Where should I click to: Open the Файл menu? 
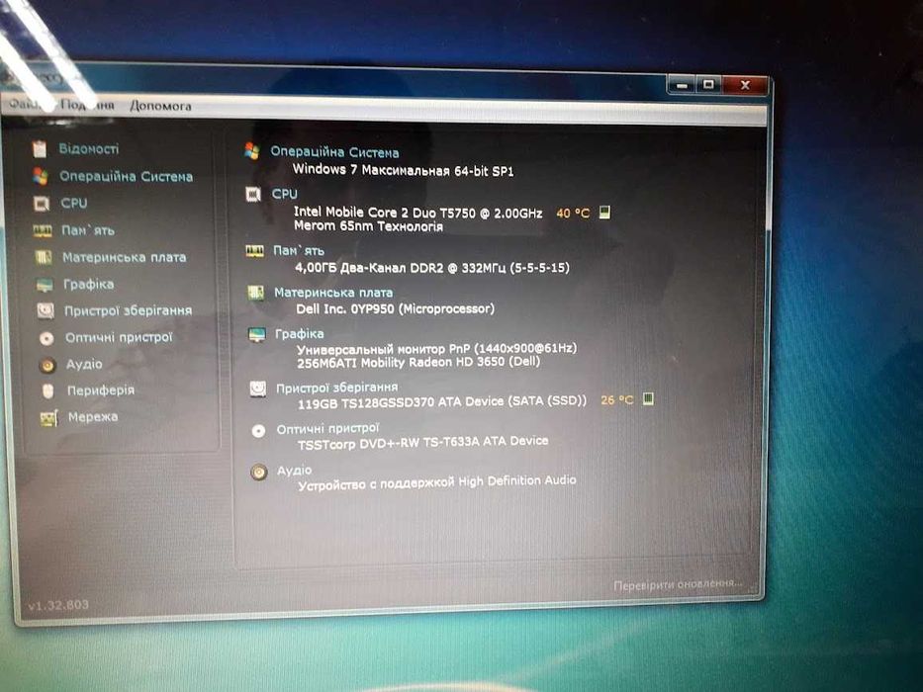pyautogui.click(x=26, y=104)
